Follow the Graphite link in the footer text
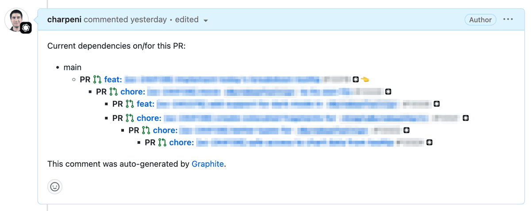 pyautogui.click(x=208, y=164)
